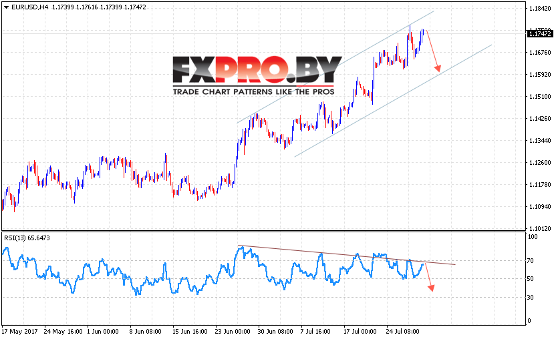Click the 30 Jun 08:00 time label
This screenshot has height=339, width=554.
click(275, 332)
